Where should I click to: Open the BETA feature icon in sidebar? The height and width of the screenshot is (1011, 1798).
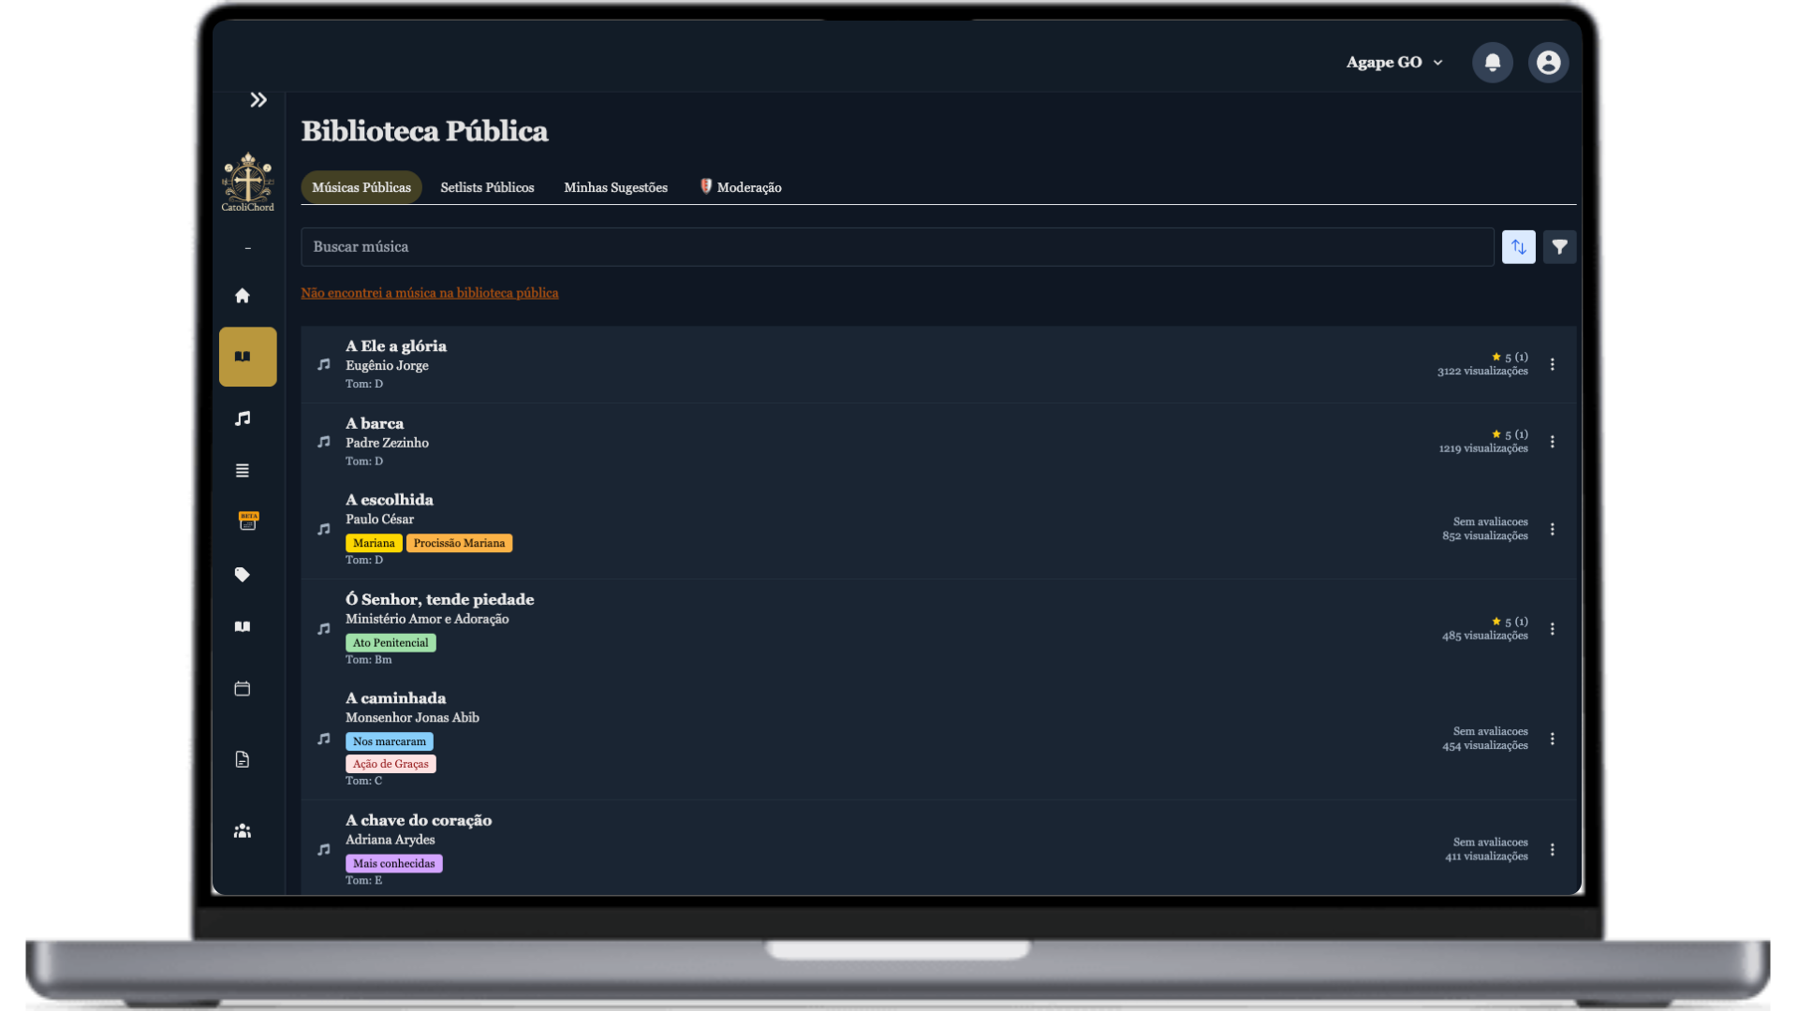[x=248, y=521]
